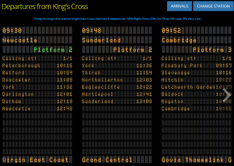Click the ARRIVALS button
Image resolution: width=234 pixels, height=166 pixels.
[x=179, y=6]
